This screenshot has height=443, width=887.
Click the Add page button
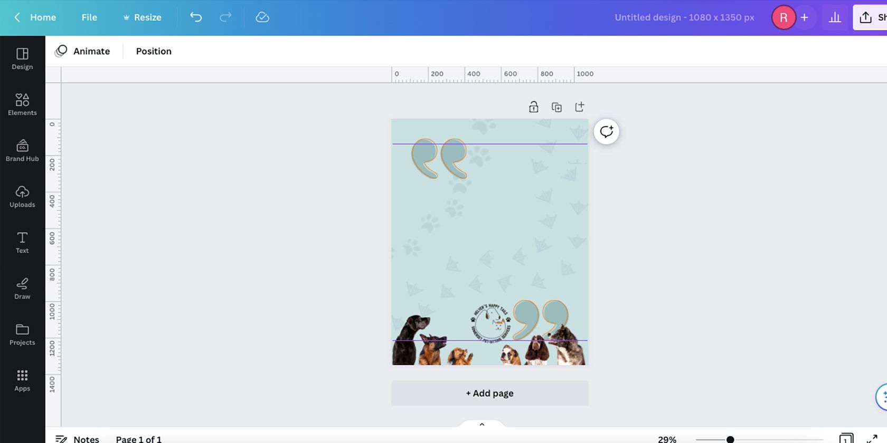pos(489,393)
